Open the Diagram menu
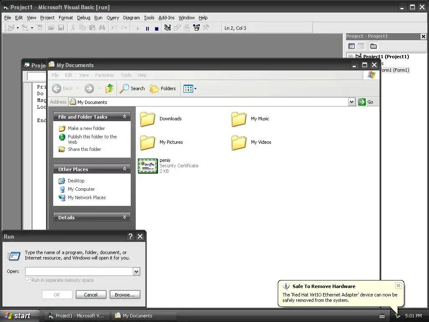This screenshot has width=429, height=322. click(131, 18)
